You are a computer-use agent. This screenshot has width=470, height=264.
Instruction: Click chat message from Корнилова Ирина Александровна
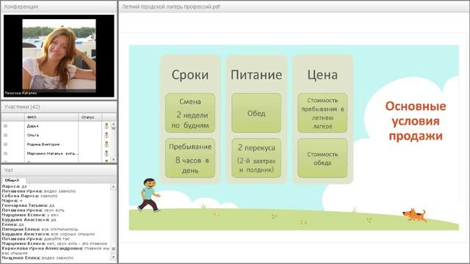56,251
